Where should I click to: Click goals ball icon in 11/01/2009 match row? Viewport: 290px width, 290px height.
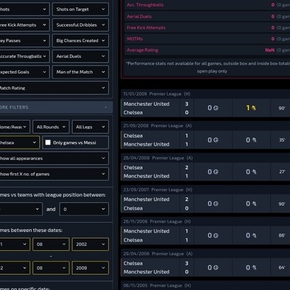216,108
